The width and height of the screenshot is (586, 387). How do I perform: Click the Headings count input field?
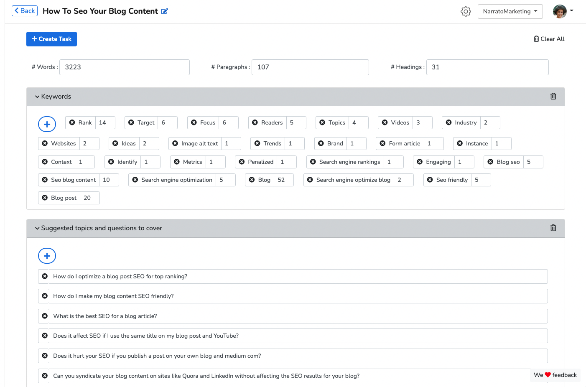click(487, 67)
